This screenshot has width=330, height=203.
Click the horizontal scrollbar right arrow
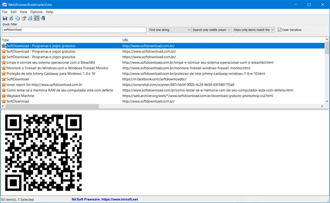pos(322,106)
